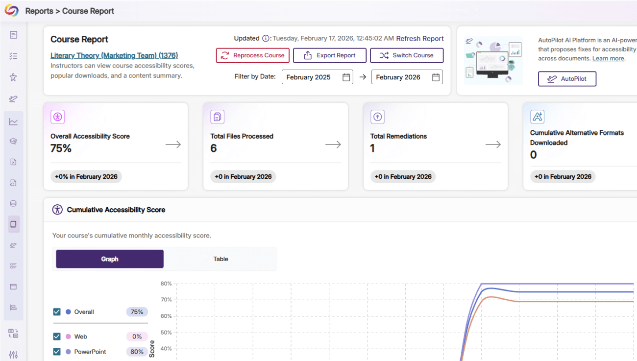
Task: Click the blue Overall legend color dot
Action: point(68,312)
